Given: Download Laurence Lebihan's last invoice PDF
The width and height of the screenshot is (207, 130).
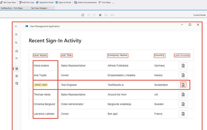Looking at the screenshot, I should 183,114.
